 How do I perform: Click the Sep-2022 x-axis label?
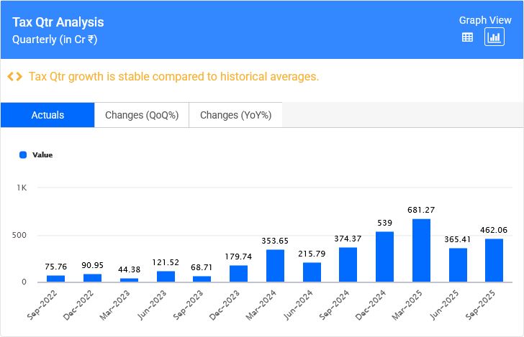pos(42,305)
